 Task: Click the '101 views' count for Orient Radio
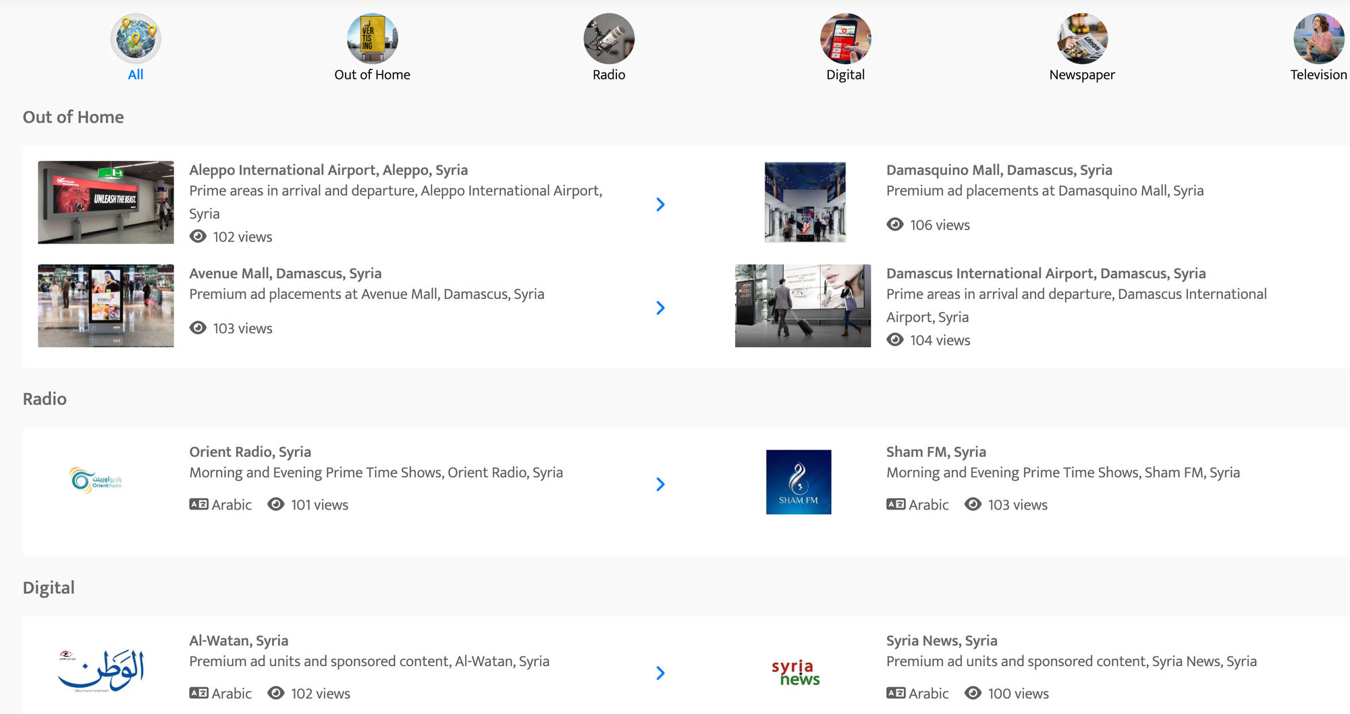319,505
